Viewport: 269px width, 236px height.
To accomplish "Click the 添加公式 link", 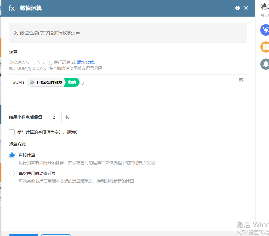I will pos(85,62).
